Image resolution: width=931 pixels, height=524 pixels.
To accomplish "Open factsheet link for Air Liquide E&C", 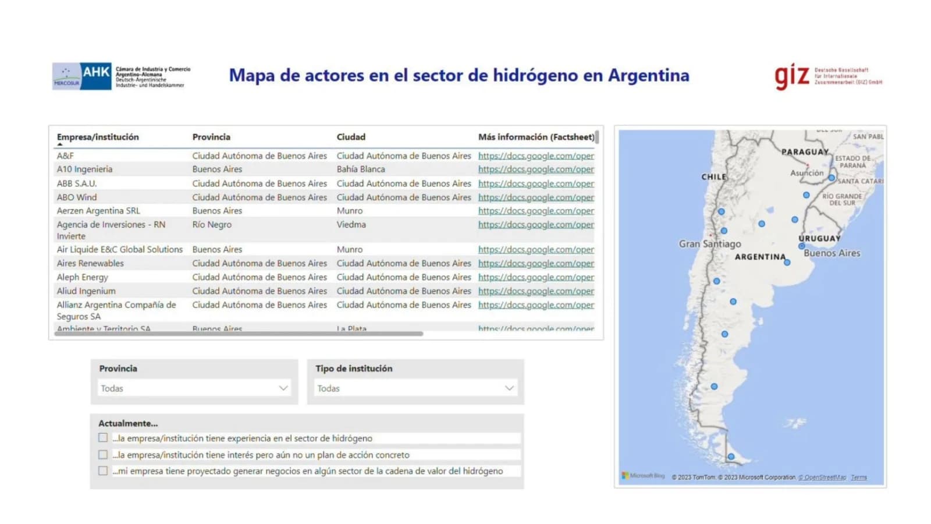I will 536,249.
